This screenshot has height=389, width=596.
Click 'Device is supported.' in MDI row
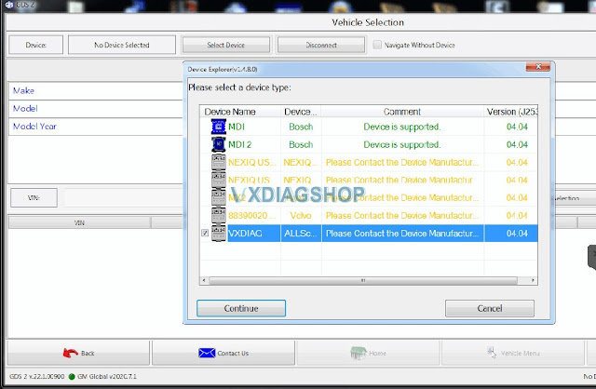[402, 127]
